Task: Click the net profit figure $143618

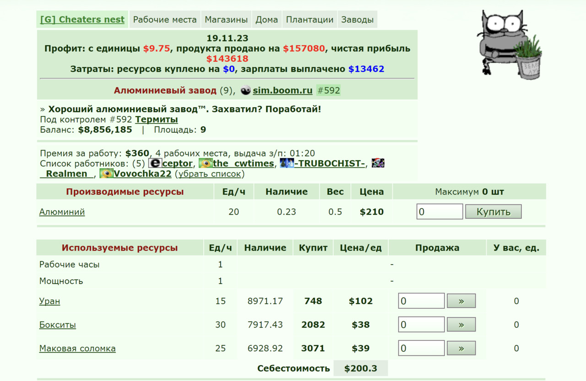Action: (227, 59)
